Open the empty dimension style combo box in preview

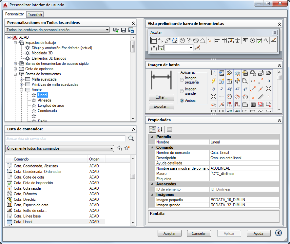[179, 48]
